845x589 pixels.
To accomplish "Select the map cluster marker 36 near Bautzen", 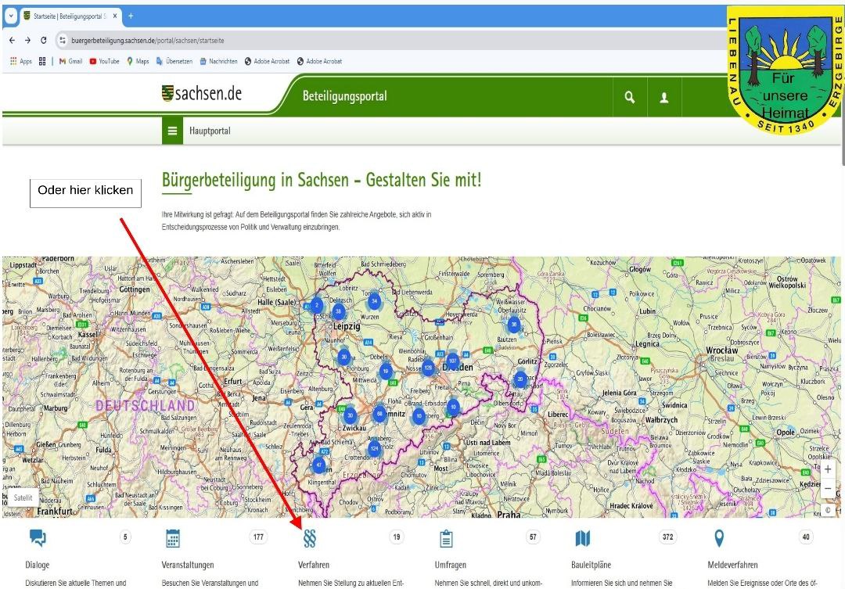I will coord(514,325).
